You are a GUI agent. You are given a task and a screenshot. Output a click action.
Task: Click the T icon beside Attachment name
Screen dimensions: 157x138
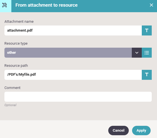tap(147, 30)
